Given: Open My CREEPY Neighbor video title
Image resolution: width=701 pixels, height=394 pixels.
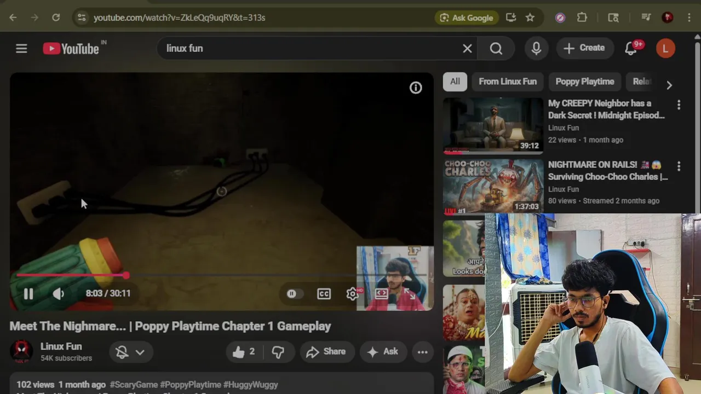Looking at the screenshot, I should [x=607, y=109].
